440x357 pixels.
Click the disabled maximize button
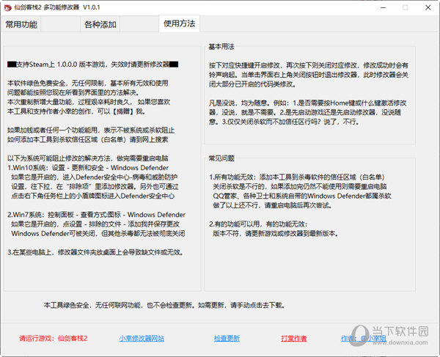pyautogui.click(x=406, y=7)
